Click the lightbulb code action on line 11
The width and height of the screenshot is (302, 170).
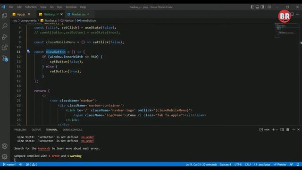[28, 51]
